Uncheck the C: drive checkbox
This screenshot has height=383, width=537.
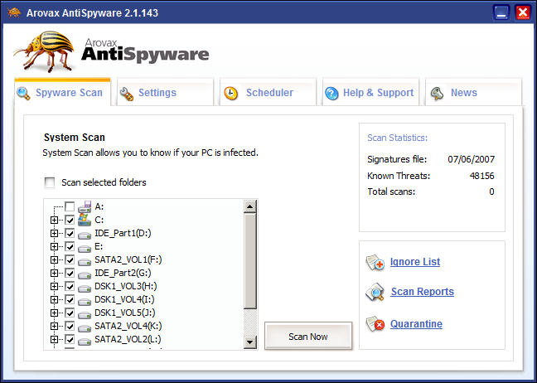pos(70,220)
